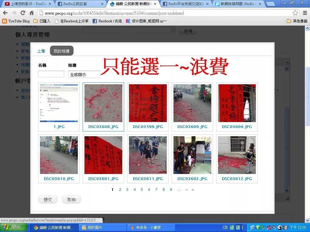Image resolution: width=310 pixels, height=232 pixels.
Task: Reload the page with the refresh icon
Action: point(23,13)
